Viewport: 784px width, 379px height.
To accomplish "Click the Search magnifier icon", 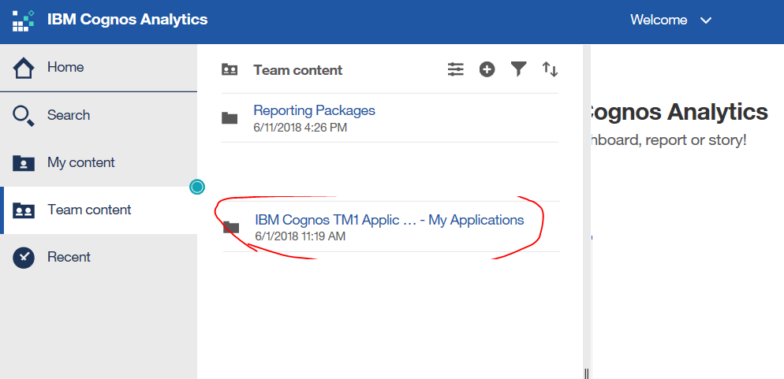I will 24,116.
